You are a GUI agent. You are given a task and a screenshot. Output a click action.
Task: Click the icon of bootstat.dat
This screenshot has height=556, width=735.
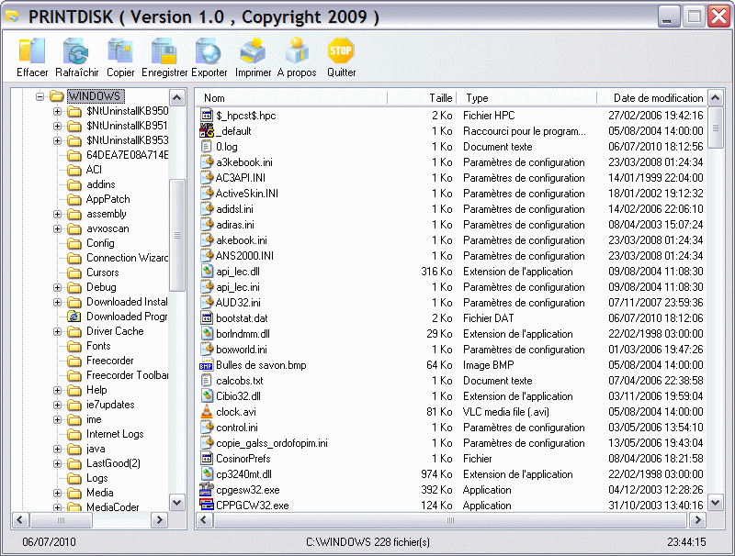click(207, 318)
